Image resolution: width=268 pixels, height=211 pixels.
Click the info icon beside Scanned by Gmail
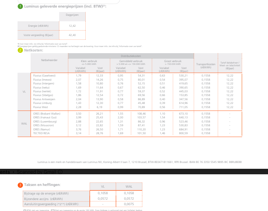[60, 172]
